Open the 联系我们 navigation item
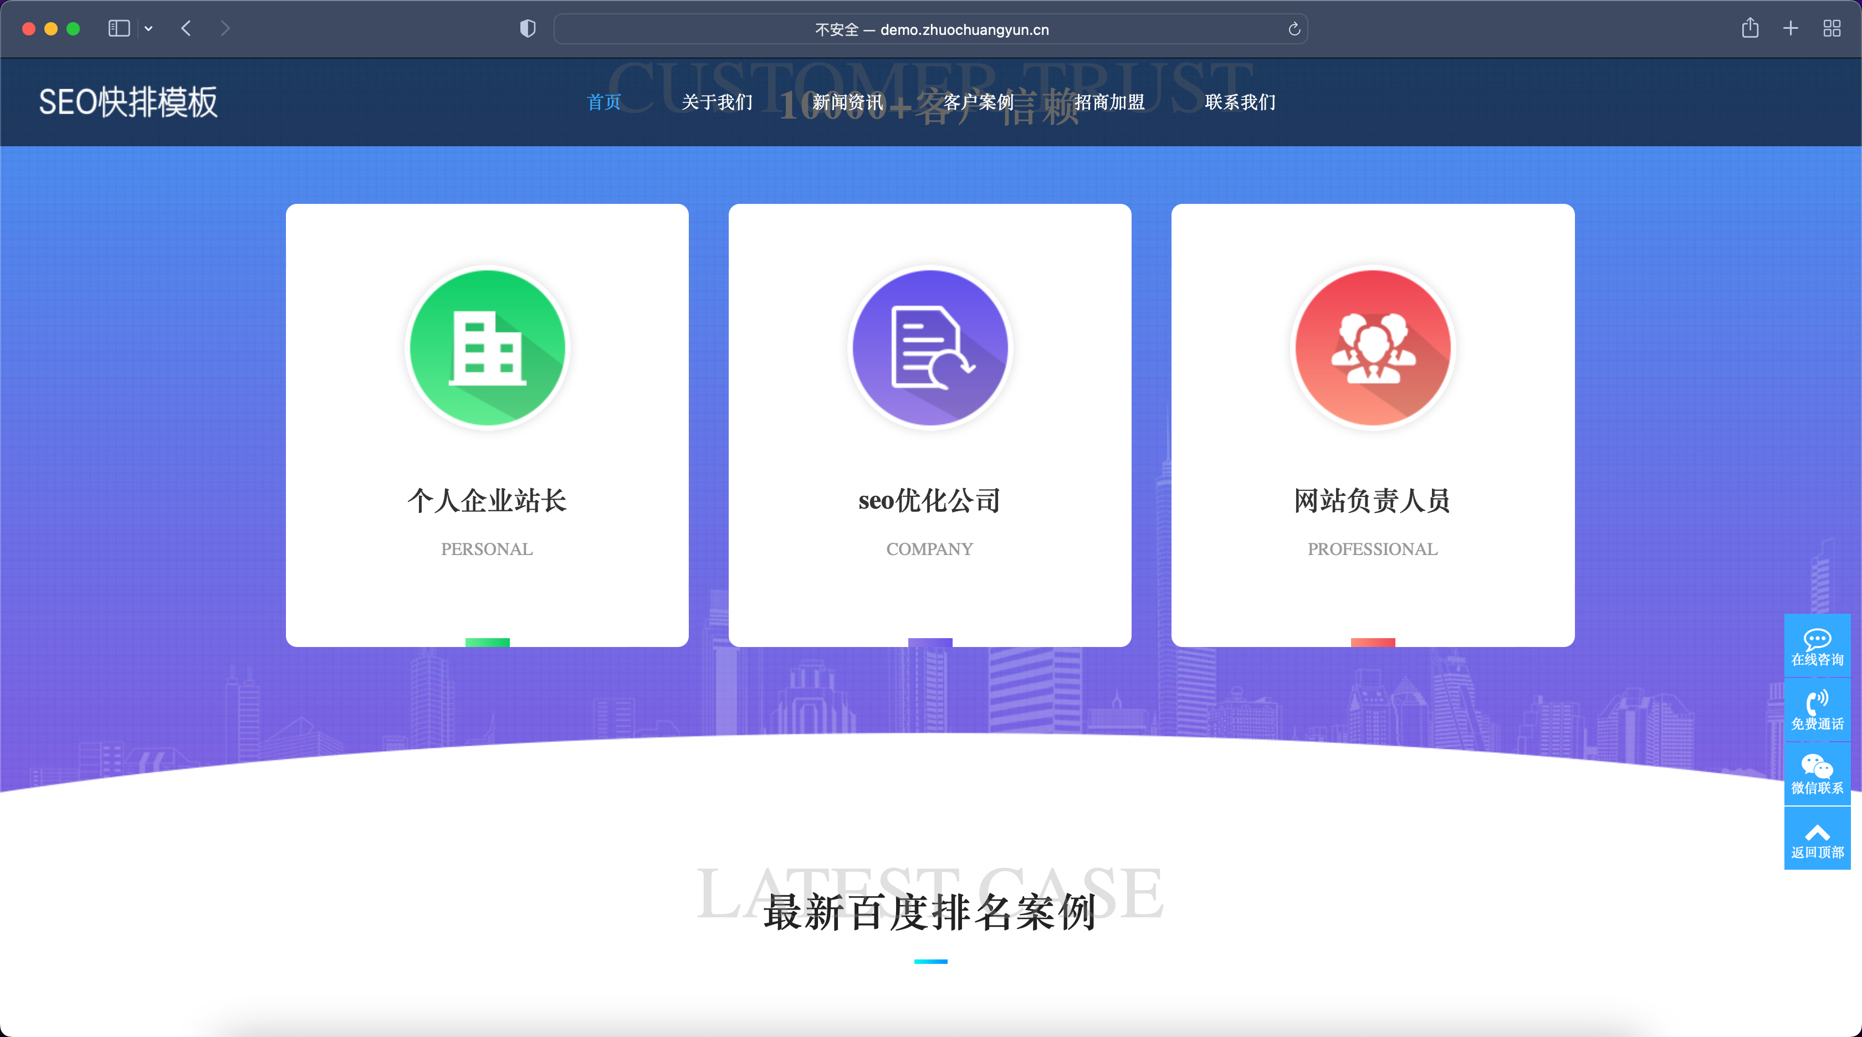This screenshot has width=1862, height=1037. tap(1240, 102)
